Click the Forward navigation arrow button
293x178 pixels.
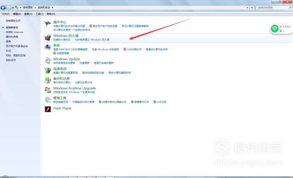(x=9, y=8)
